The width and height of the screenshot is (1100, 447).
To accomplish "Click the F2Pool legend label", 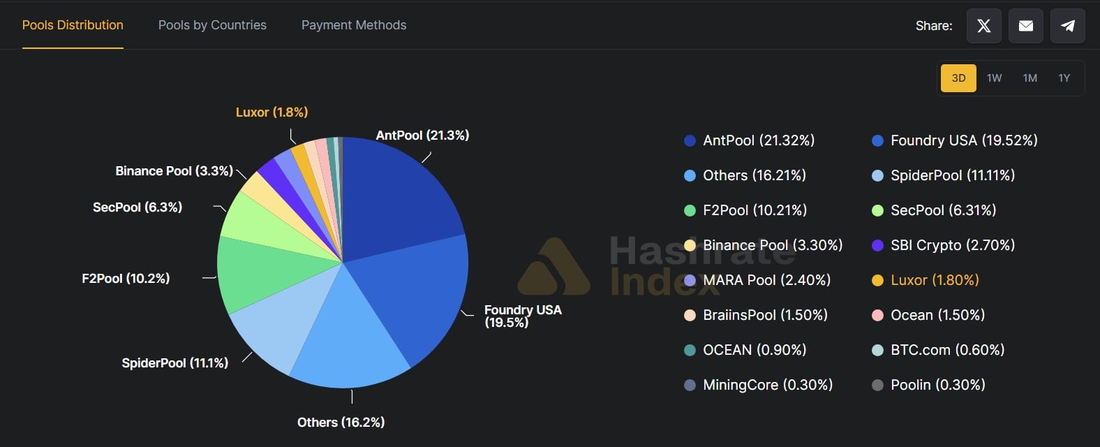I will click(755, 210).
